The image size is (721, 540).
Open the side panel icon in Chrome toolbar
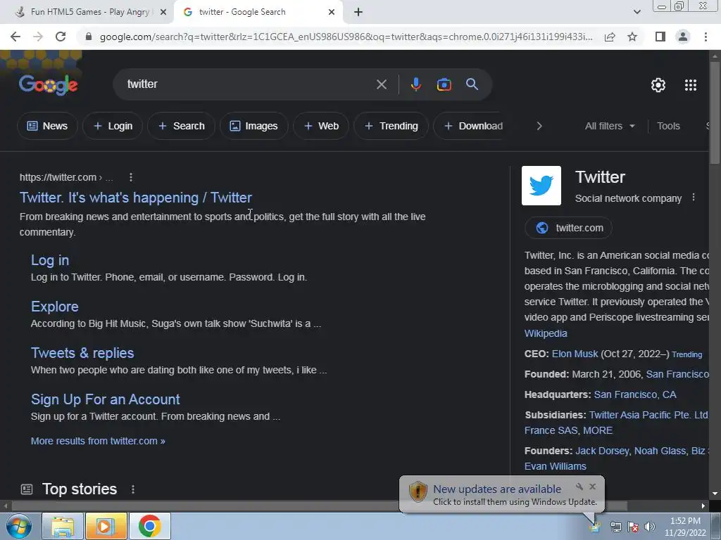(660, 37)
